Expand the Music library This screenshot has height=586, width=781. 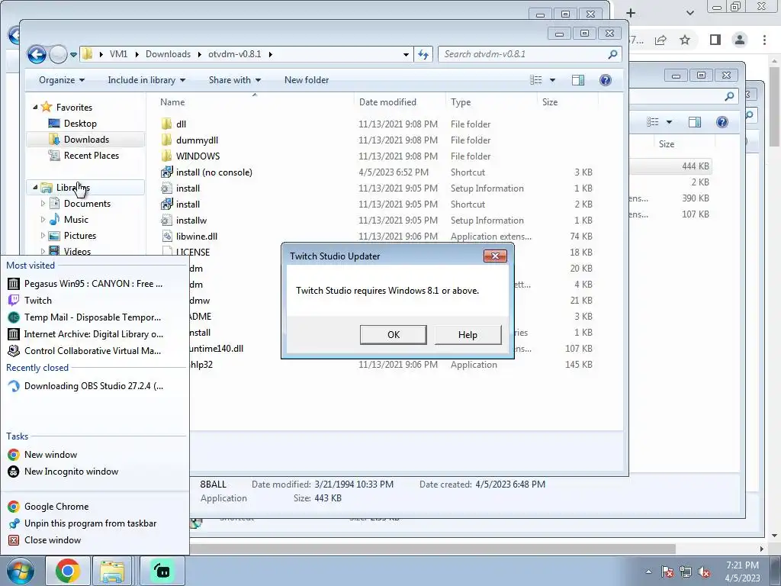(43, 219)
